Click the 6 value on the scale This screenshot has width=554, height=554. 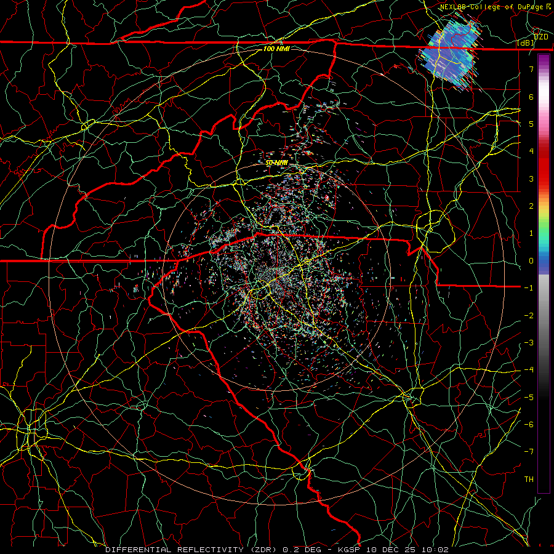coord(531,97)
